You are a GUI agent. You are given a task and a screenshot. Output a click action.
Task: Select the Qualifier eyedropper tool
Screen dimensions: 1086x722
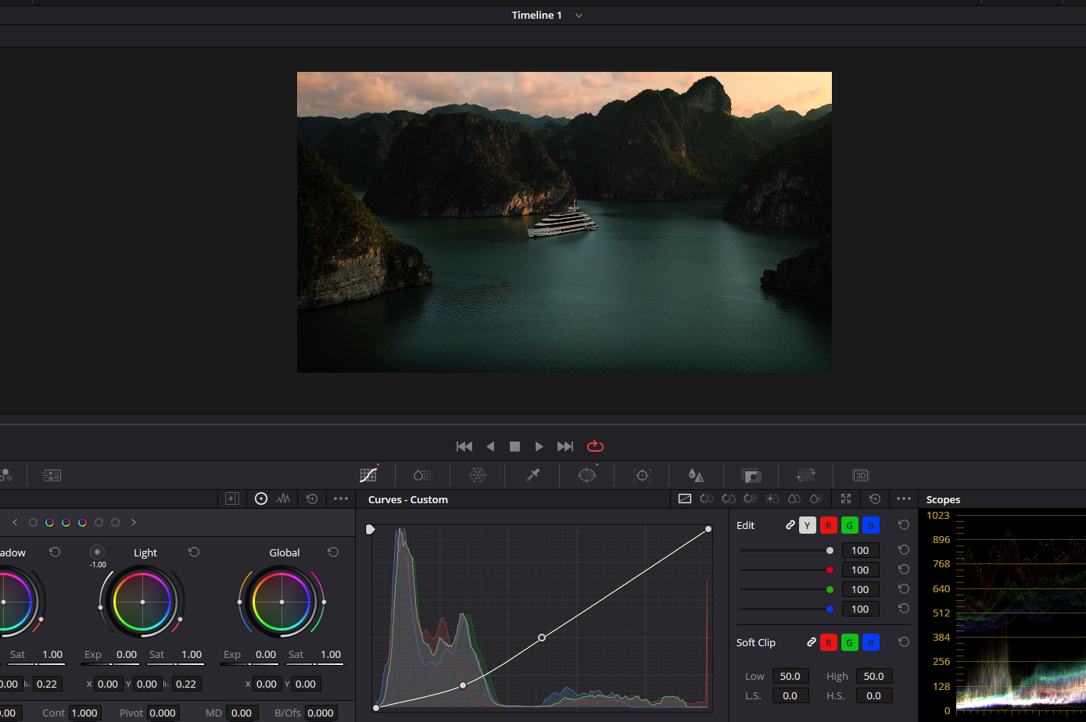(532, 475)
